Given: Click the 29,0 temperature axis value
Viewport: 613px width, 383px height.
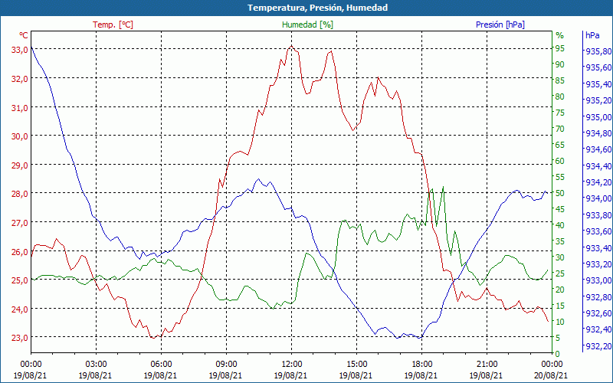Looking at the screenshot, I should [x=20, y=165].
